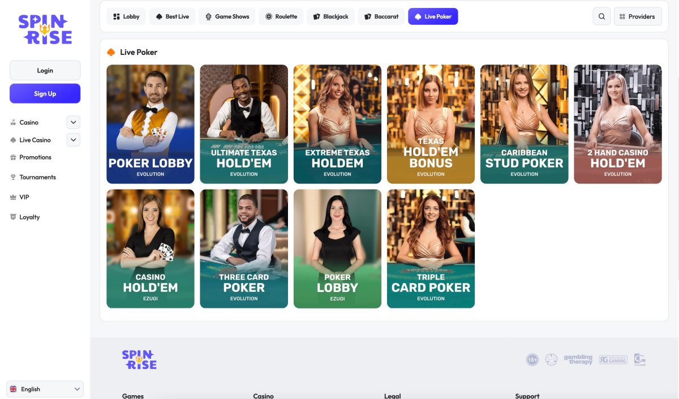The height and width of the screenshot is (399, 679).
Task: Click the Tournaments trophy icon in sidebar
Action: [x=13, y=177]
